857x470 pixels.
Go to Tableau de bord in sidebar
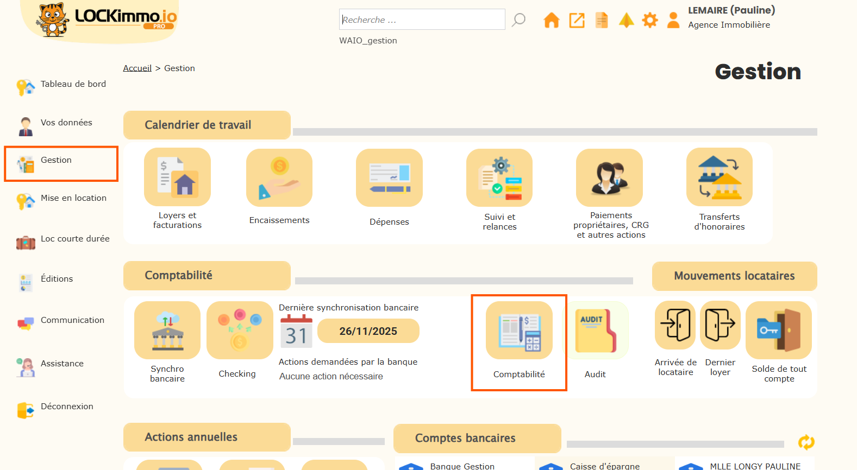pyautogui.click(x=73, y=84)
